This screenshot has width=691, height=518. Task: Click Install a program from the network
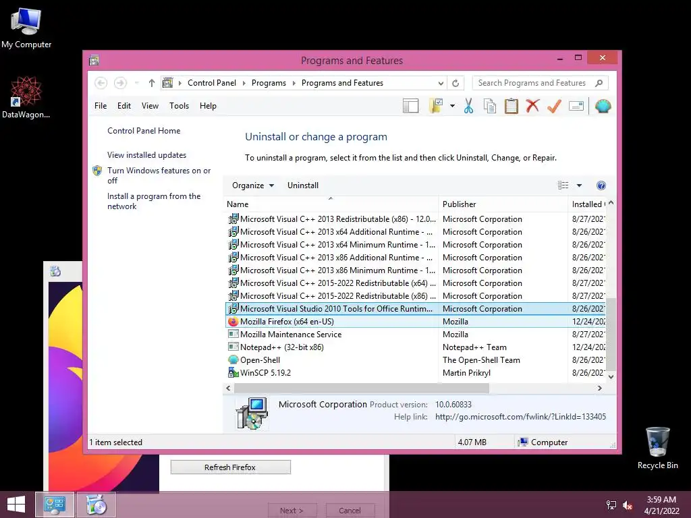tap(153, 201)
